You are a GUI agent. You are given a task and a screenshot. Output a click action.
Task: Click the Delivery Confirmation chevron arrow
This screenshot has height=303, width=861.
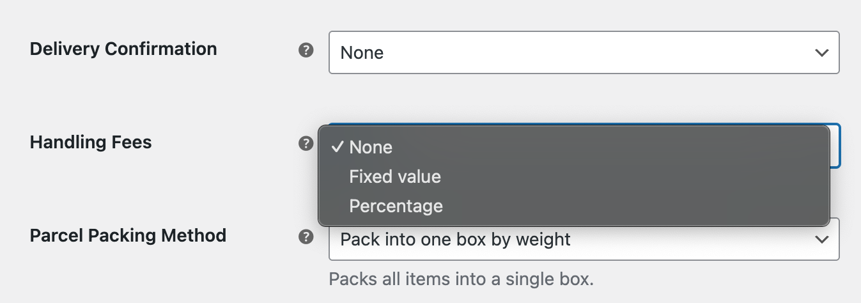pos(822,52)
